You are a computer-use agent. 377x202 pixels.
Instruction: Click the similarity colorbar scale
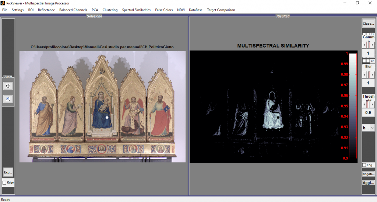point(353,106)
